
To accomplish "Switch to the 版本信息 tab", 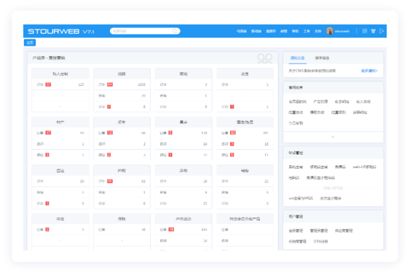I will (x=322, y=58).
